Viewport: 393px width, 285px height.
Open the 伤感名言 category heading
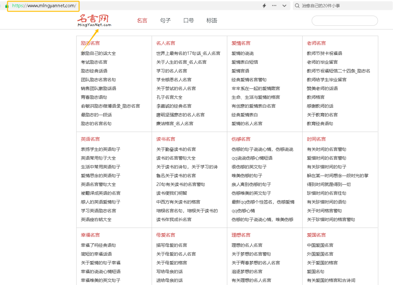(241, 139)
